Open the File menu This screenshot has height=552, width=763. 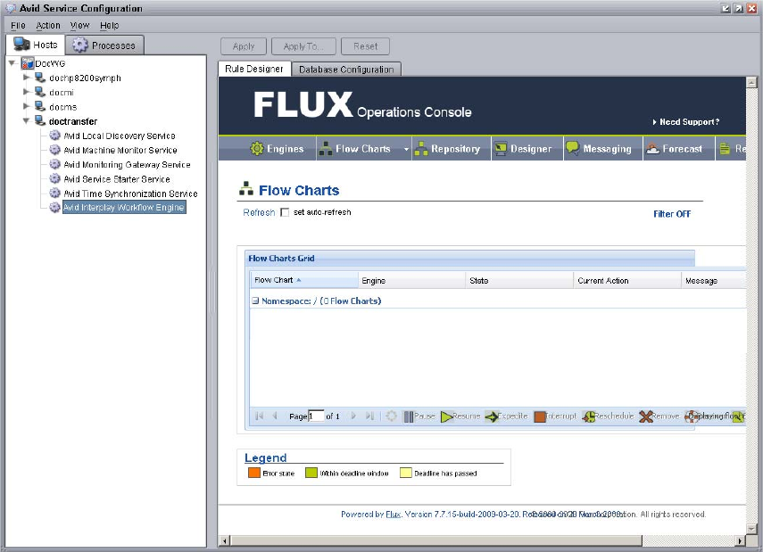pos(18,25)
